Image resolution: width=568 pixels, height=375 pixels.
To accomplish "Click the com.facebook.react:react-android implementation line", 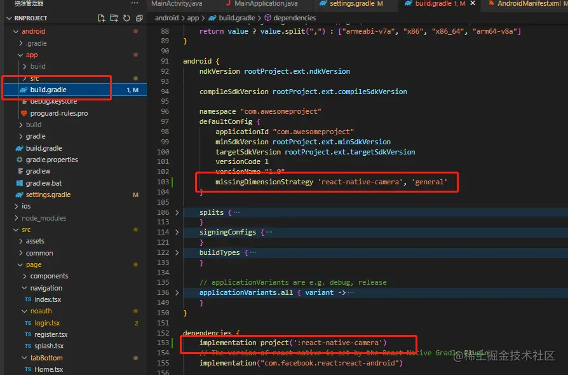I will 301,363.
